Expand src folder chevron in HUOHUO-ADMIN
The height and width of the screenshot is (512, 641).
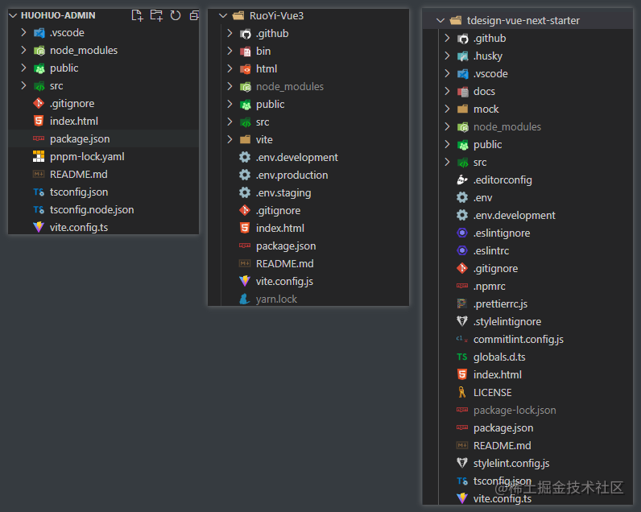pyautogui.click(x=23, y=85)
